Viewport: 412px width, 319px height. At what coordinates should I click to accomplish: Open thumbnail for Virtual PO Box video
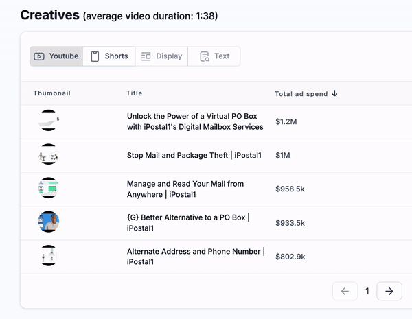click(48, 120)
